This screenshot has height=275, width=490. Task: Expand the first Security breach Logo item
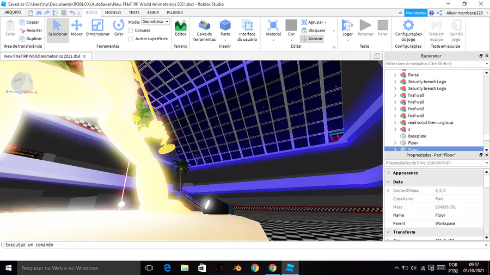point(395,82)
